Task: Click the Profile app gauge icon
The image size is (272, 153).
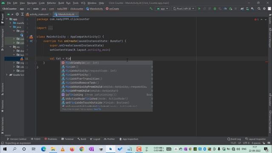Action: click(x=225, y=8)
